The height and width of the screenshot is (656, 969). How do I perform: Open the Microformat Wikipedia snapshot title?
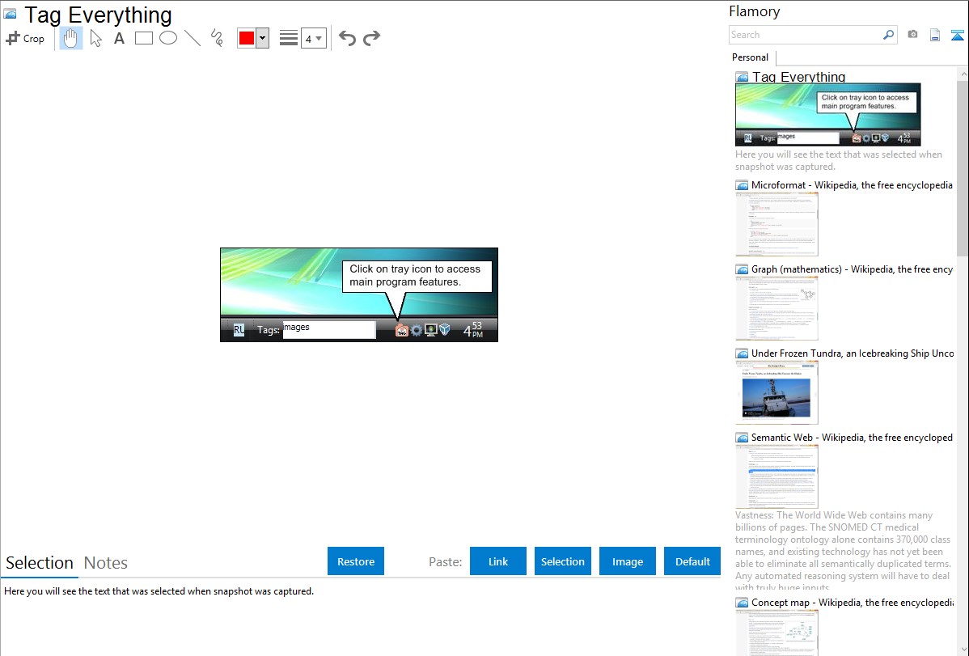coord(852,185)
